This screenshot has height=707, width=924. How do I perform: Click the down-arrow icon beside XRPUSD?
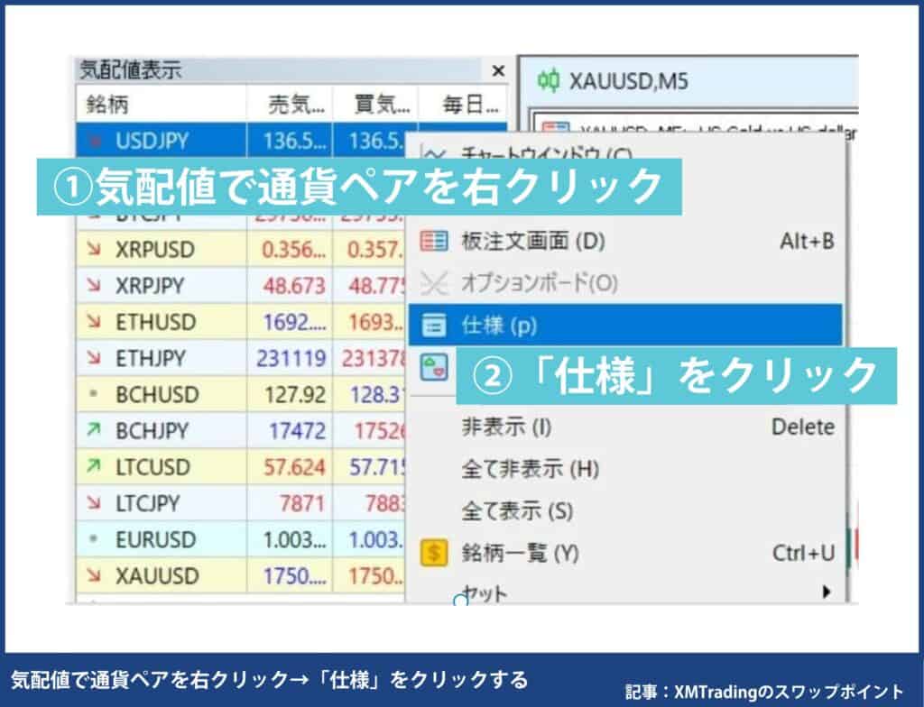tap(94, 249)
